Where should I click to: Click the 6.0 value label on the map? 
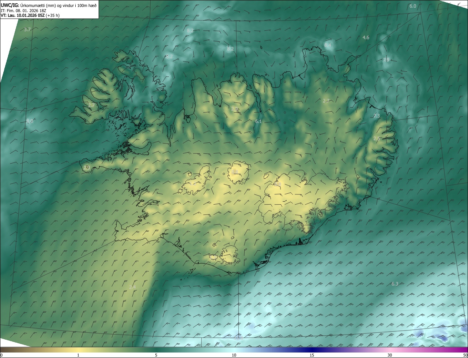413,6
